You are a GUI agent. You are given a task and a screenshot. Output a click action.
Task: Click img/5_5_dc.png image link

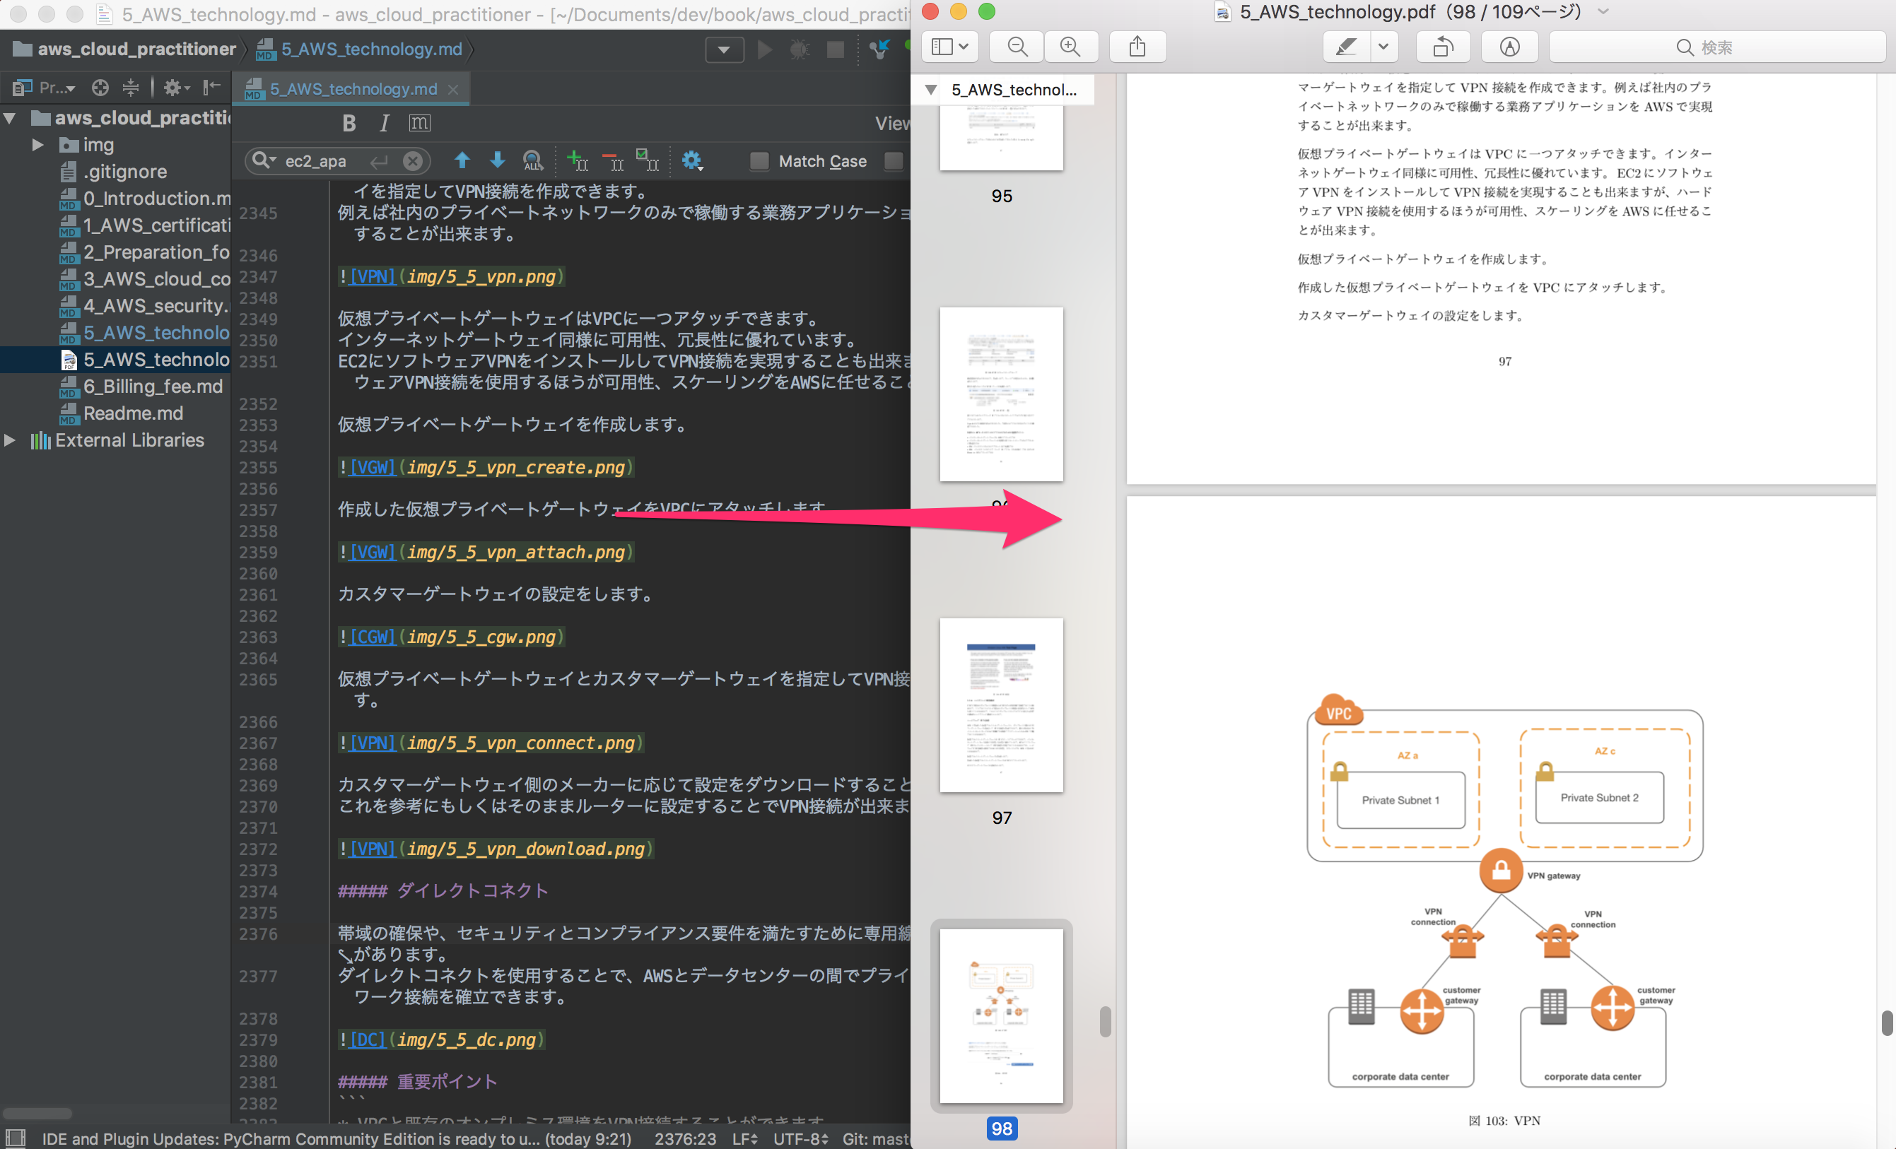point(467,1039)
